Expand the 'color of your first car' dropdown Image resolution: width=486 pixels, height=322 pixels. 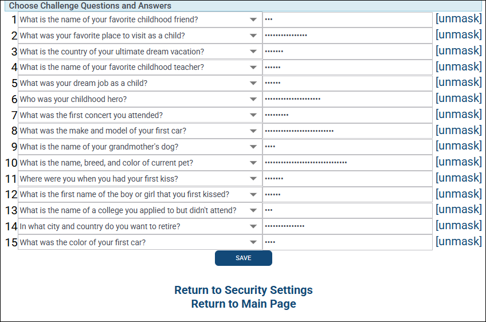140,242
